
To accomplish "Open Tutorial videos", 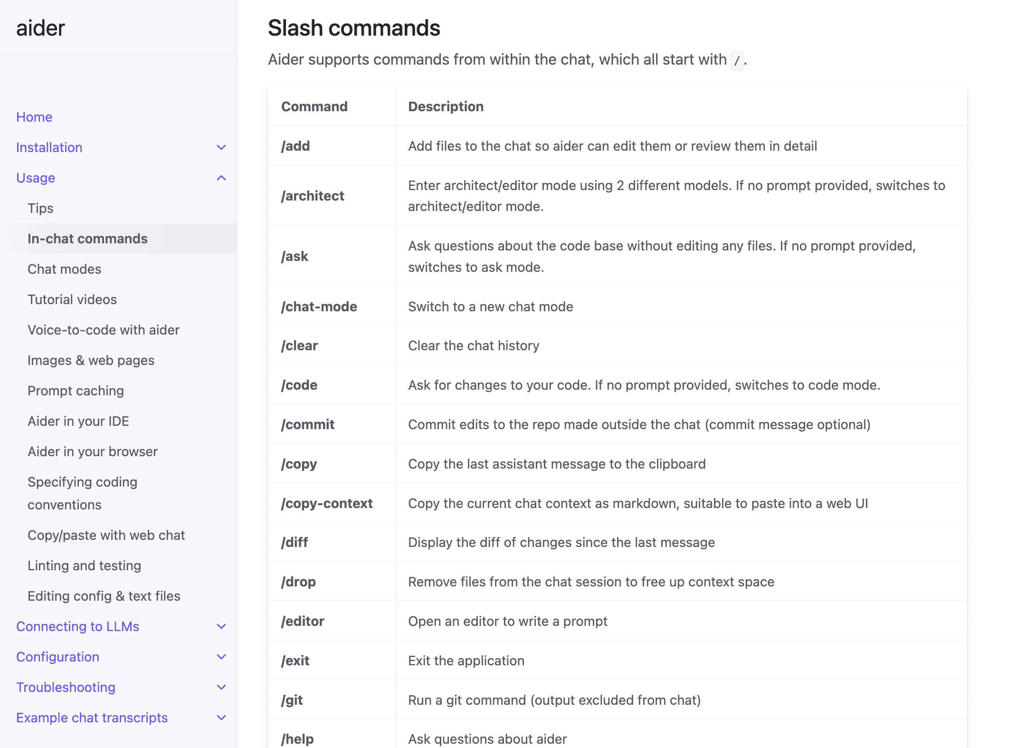I will [x=72, y=299].
